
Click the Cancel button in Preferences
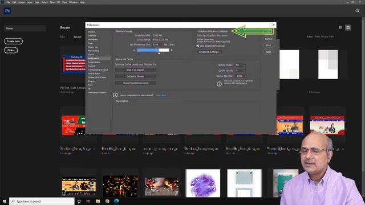click(x=269, y=39)
